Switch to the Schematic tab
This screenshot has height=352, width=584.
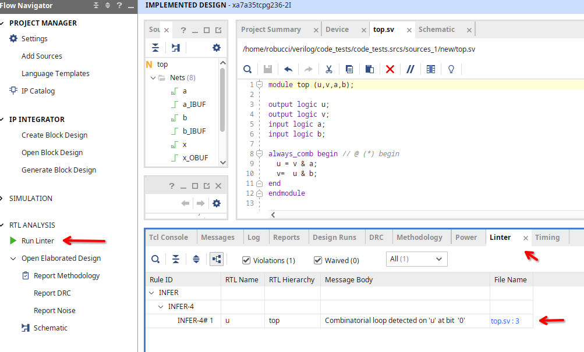coord(436,30)
